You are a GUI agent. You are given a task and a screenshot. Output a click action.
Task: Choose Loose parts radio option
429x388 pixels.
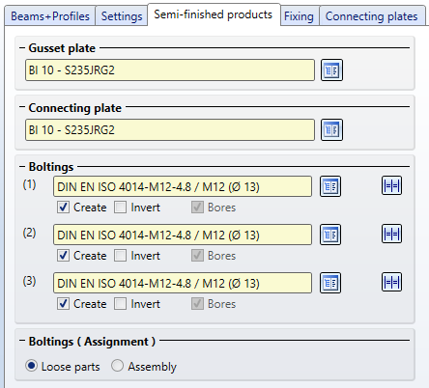[32, 366]
